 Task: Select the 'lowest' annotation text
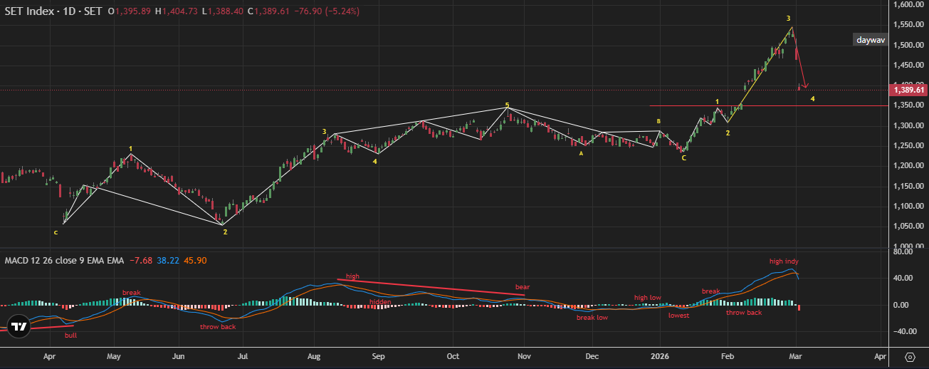click(x=678, y=316)
